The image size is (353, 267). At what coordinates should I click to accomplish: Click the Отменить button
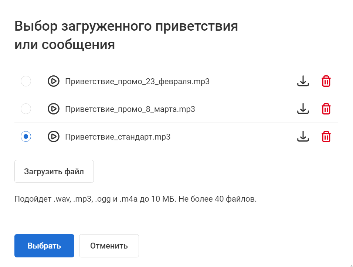(109, 246)
